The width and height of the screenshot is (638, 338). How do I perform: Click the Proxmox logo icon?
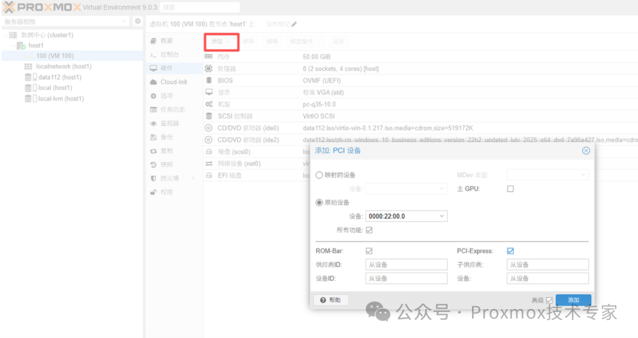[8, 7]
